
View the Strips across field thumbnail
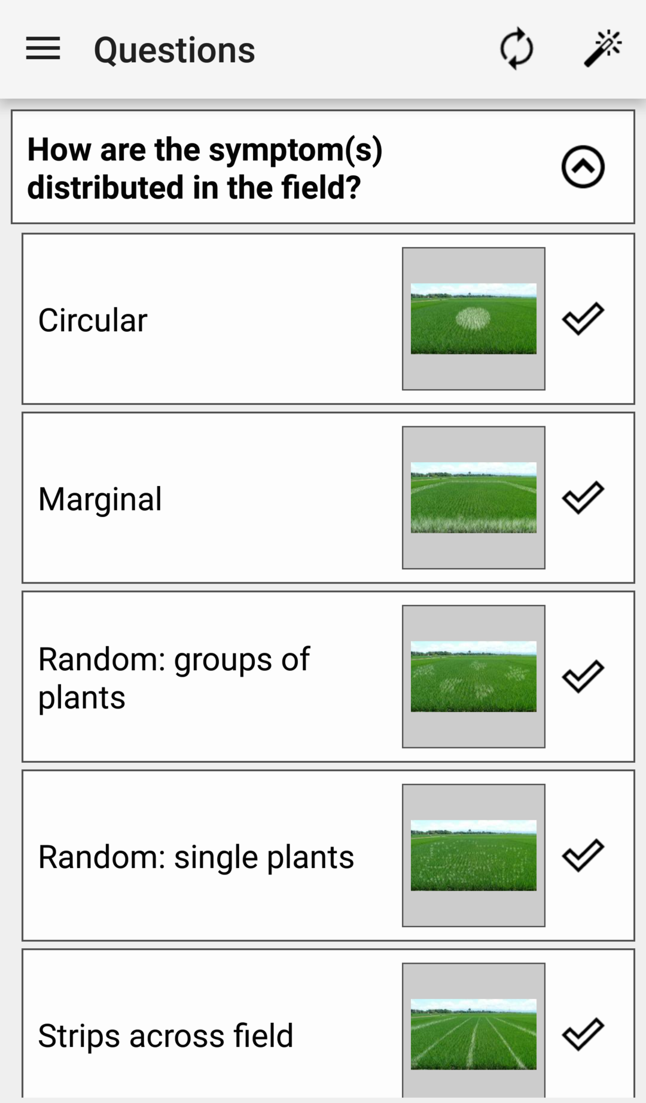click(x=474, y=1030)
